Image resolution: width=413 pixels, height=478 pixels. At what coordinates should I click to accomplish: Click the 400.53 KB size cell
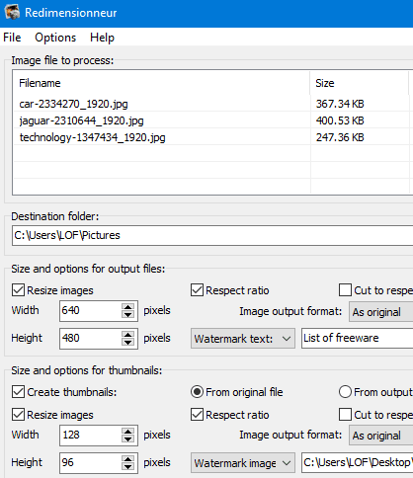click(x=340, y=120)
